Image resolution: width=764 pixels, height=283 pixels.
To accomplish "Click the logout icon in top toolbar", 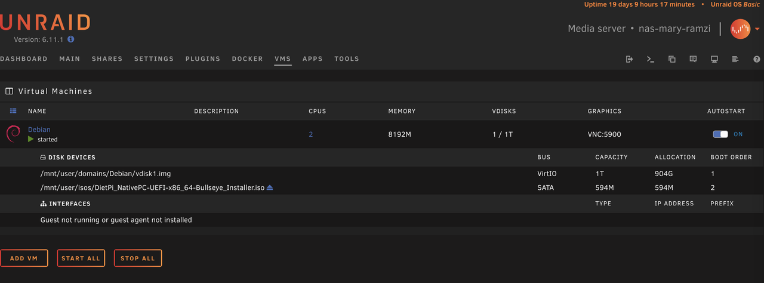I will [629, 59].
